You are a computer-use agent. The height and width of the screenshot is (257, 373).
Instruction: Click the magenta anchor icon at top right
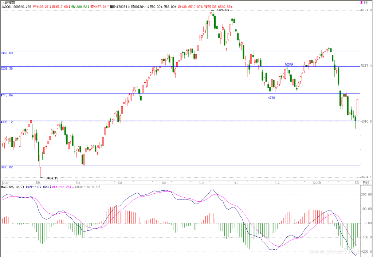pos(362,3)
